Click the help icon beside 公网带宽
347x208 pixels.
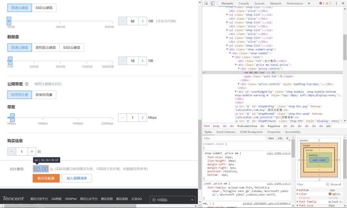point(27,84)
